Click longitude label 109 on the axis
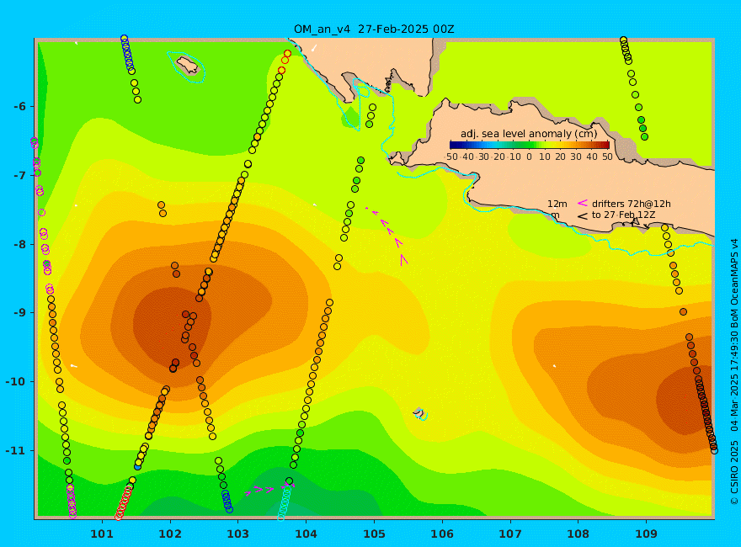Viewport: 741px width, 547px height. pyautogui.click(x=647, y=534)
